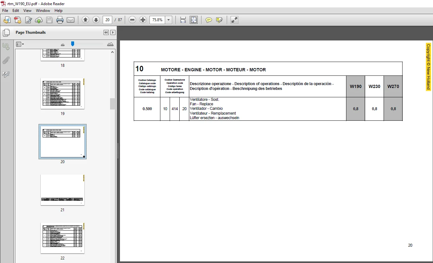Add a sticky note comment
Screen dimensions: 433x263
209,20
